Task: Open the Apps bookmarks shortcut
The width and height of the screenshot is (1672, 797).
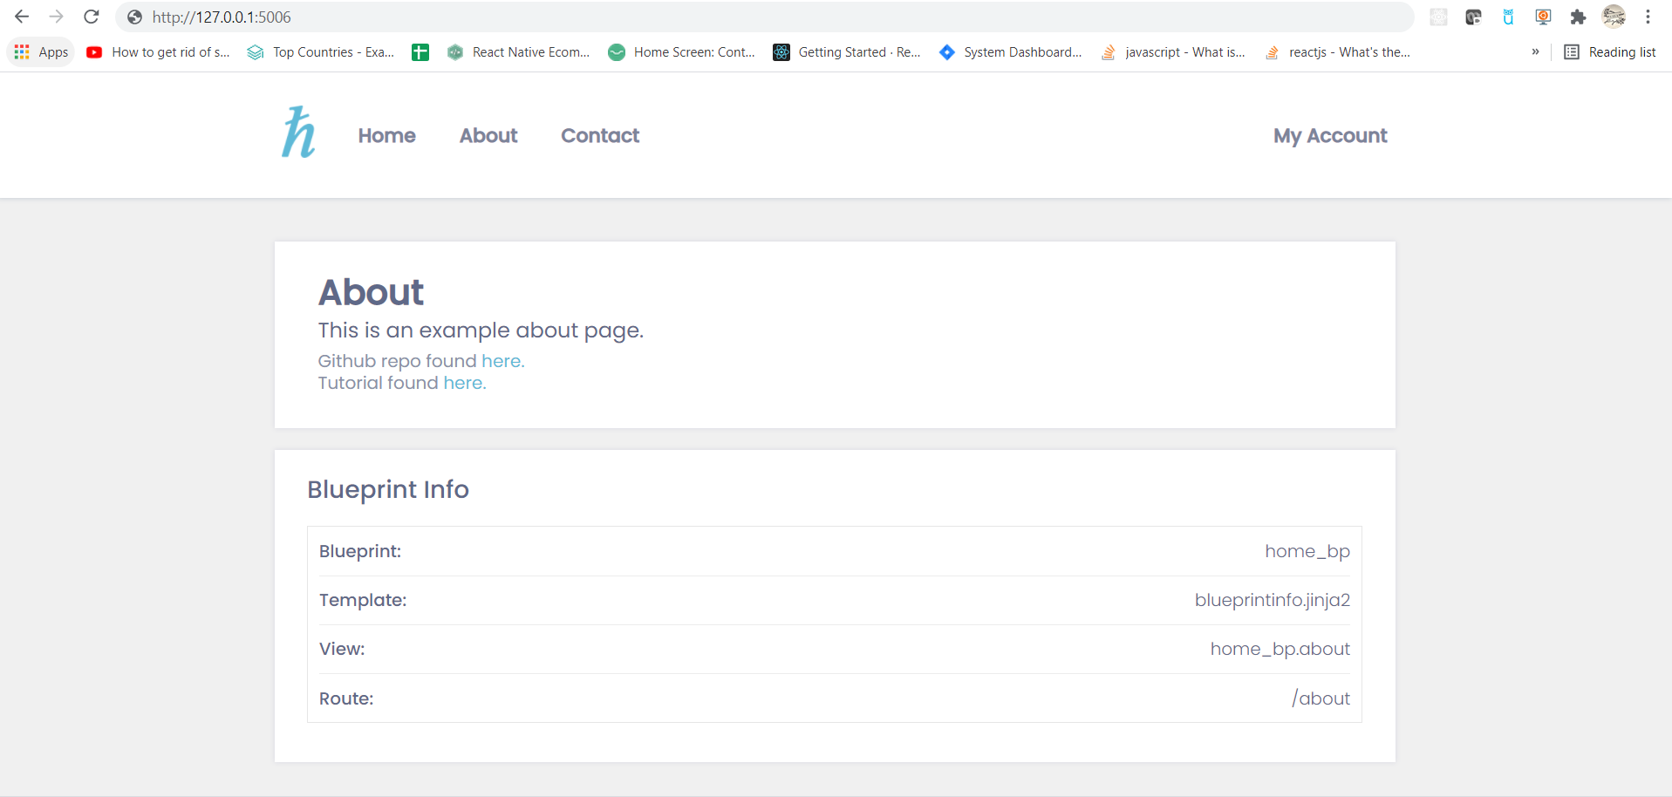Action: [x=41, y=52]
